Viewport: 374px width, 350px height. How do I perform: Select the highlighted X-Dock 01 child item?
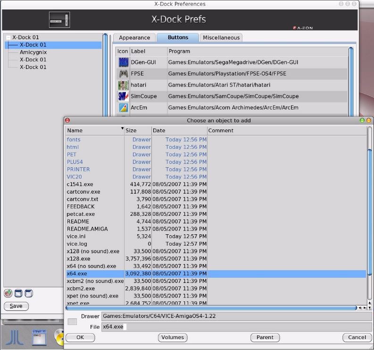(53, 45)
